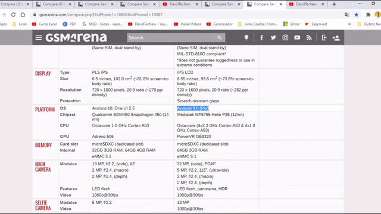
Task: Click the GSMArena logo
Action: pos(76,37)
